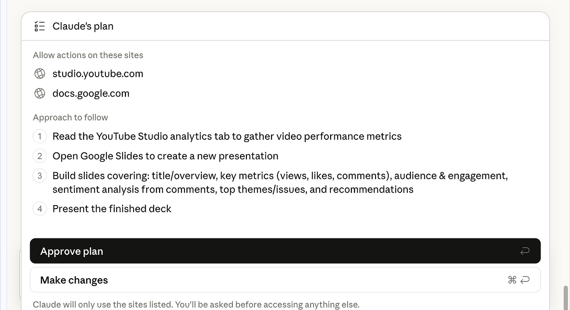Click the globe icon next to docs.google.com
Screen dimensions: 570x310
pyautogui.click(x=40, y=93)
